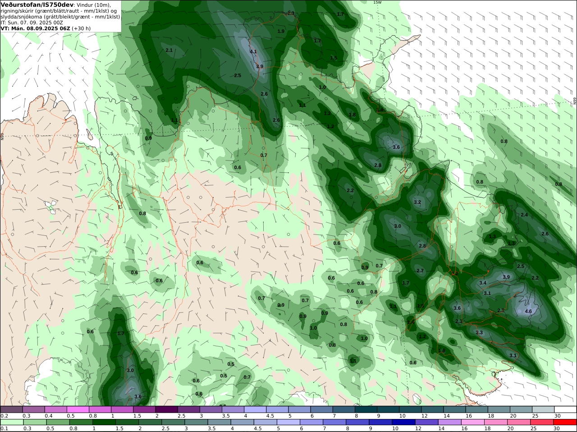Click the medium green rain swatch labeled 0.5

click(x=59, y=422)
